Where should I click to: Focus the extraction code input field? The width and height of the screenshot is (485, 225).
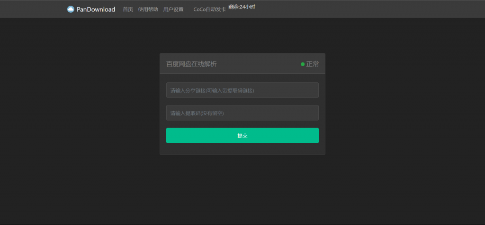[x=242, y=113]
